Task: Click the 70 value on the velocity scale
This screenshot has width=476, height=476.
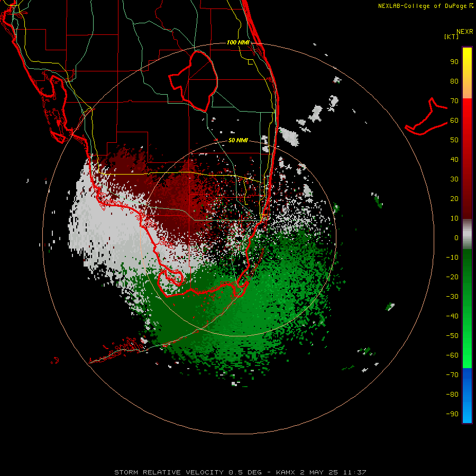Action: (454, 100)
